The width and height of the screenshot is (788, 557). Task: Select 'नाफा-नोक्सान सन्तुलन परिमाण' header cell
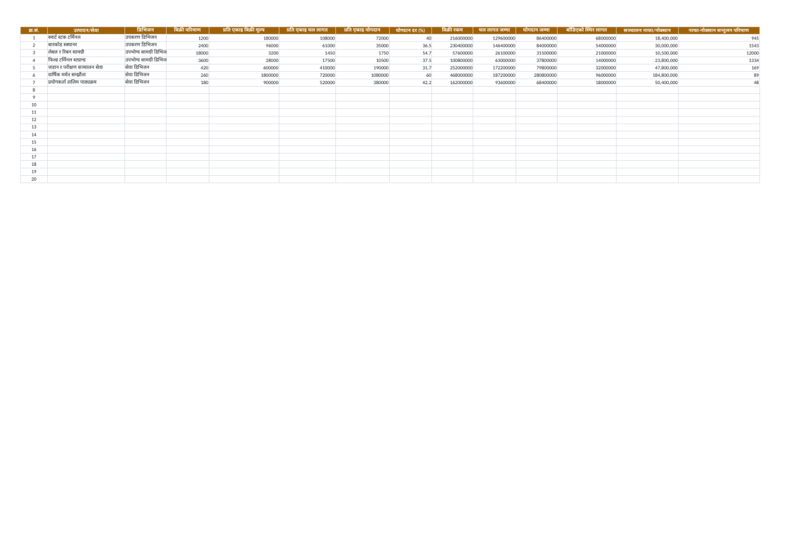click(719, 30)
